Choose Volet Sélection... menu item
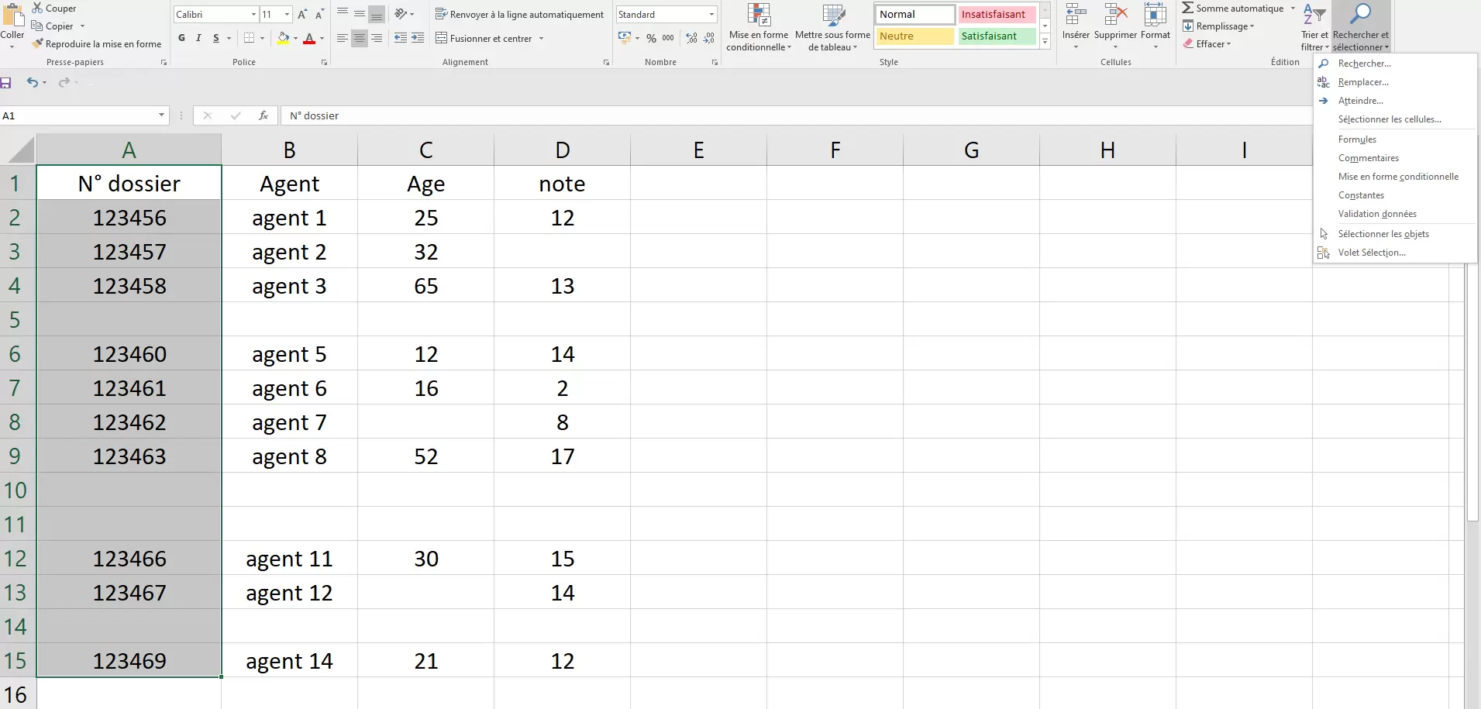 pyautogui.click(x=1372, y=253)
